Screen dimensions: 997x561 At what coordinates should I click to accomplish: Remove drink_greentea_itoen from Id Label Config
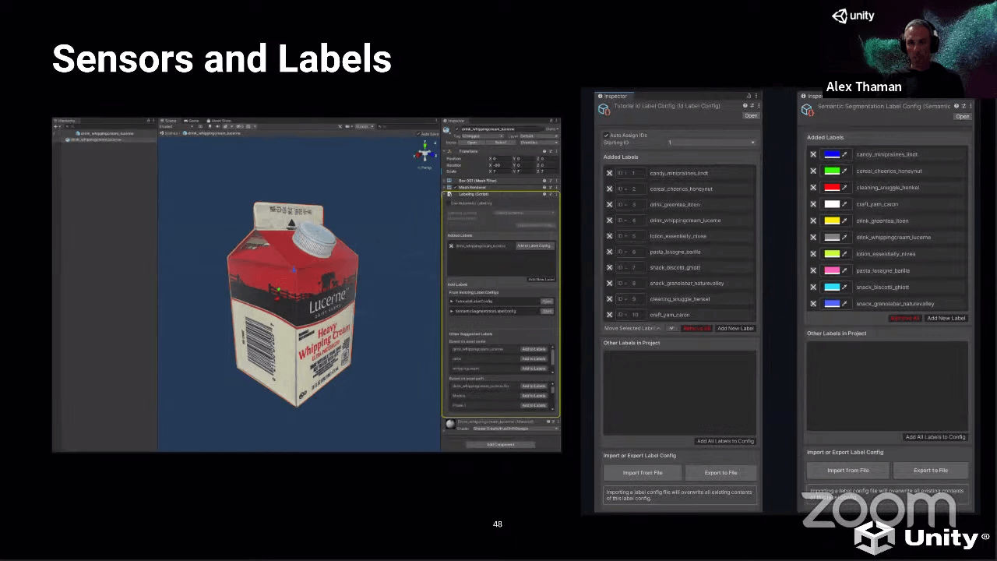609,204
